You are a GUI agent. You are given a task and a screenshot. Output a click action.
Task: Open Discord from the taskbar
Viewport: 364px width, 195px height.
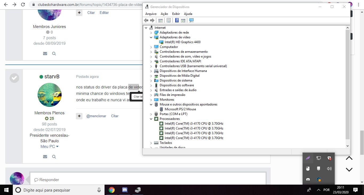[125, 190]
